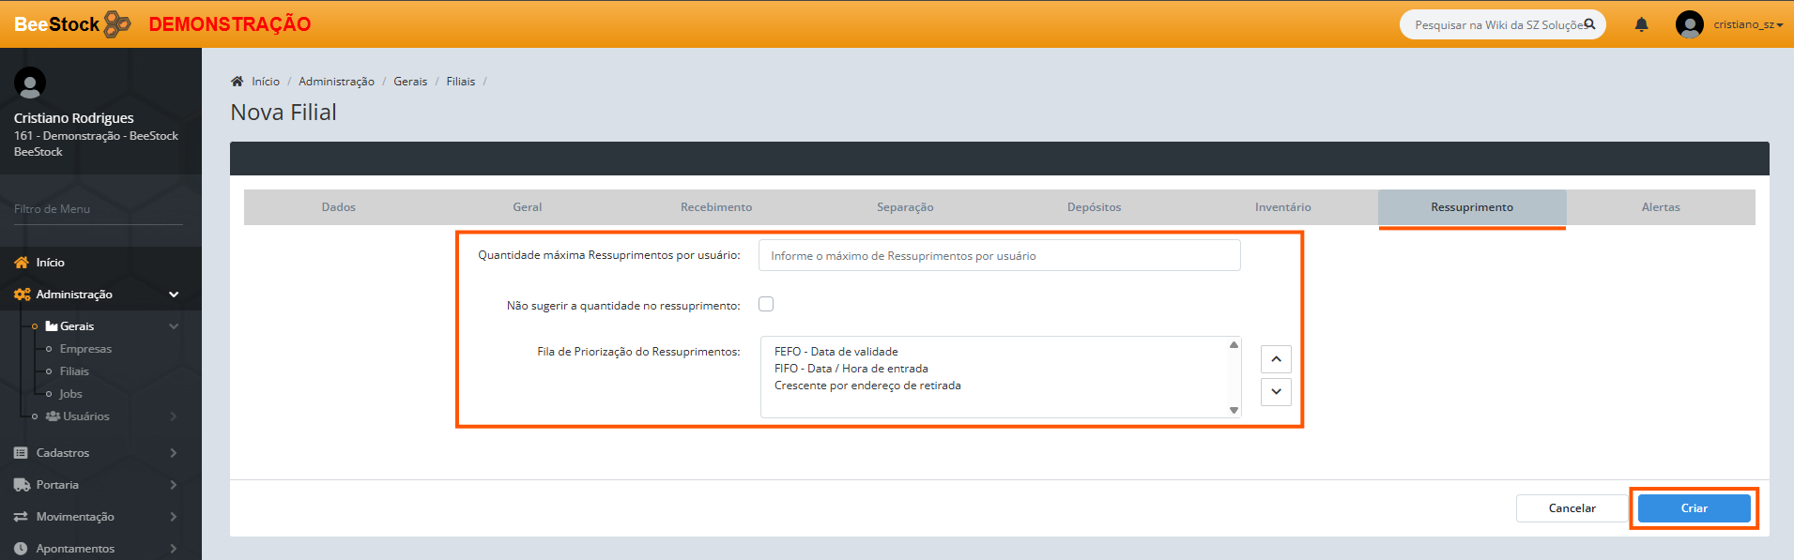This screenshot has width=1794, height=560.
Task: Expand the Cadastros sidebar menu
Action: [63, 453]
